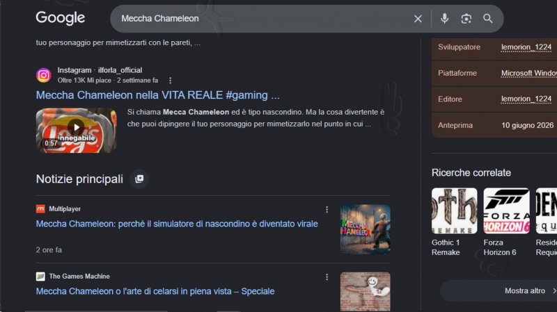Open more options for The Games Machine article

327,277
